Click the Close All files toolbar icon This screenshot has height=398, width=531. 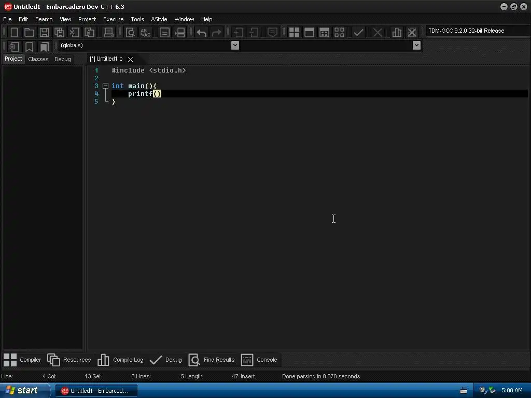point(89,33)
